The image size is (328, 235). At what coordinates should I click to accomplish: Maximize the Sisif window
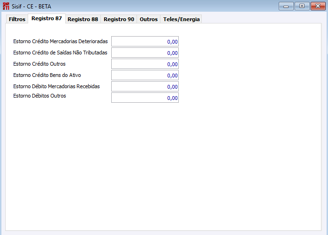pyautogui.click(x=302, y=6)
